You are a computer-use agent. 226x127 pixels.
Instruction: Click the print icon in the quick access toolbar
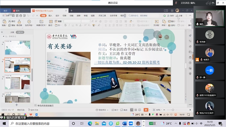pyautogui.click(x=20, y=16)
